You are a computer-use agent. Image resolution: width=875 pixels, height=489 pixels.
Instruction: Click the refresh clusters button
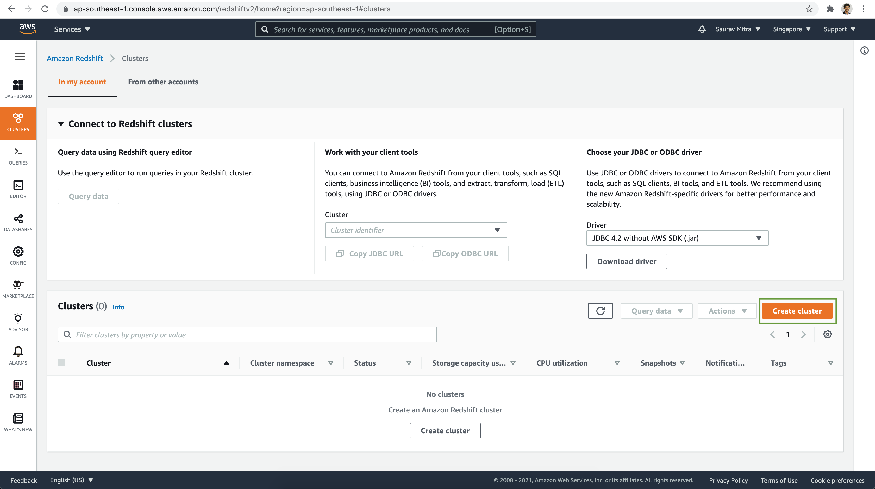pos(600,311)
